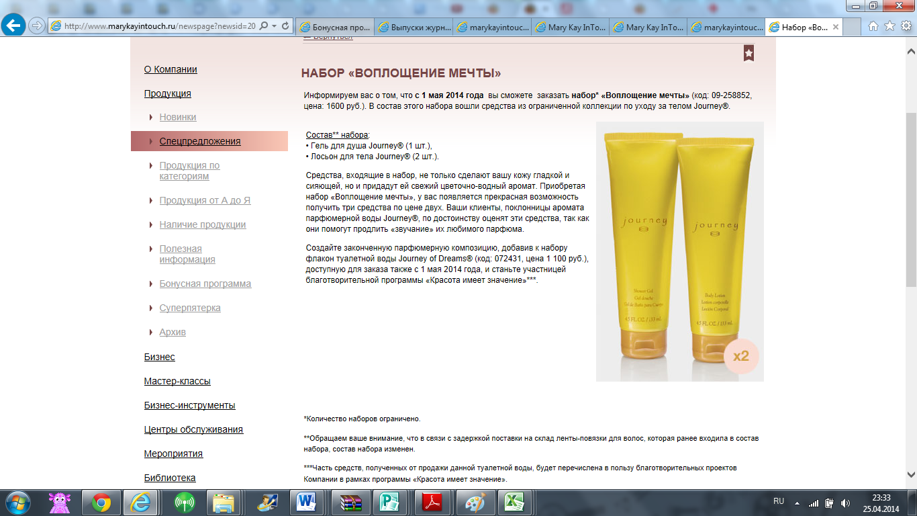Open «Продукция от А до Я»
Screen dimensions: 917x516
205,200
